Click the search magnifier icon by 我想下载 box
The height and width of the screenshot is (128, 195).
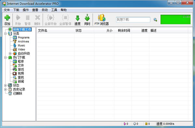click(155, 19)
